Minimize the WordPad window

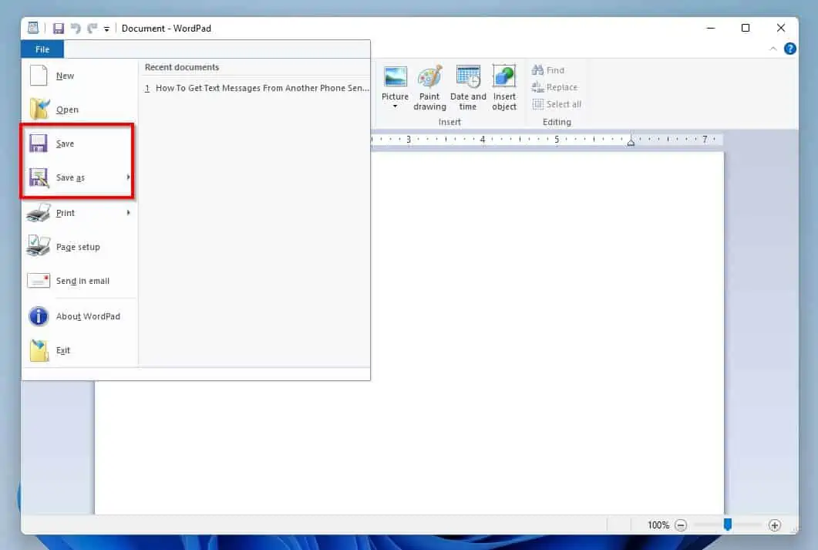711,29
